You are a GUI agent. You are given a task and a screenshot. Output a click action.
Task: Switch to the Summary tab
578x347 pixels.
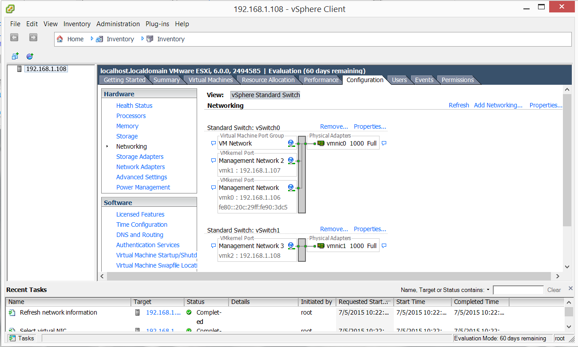pos(166,80)
